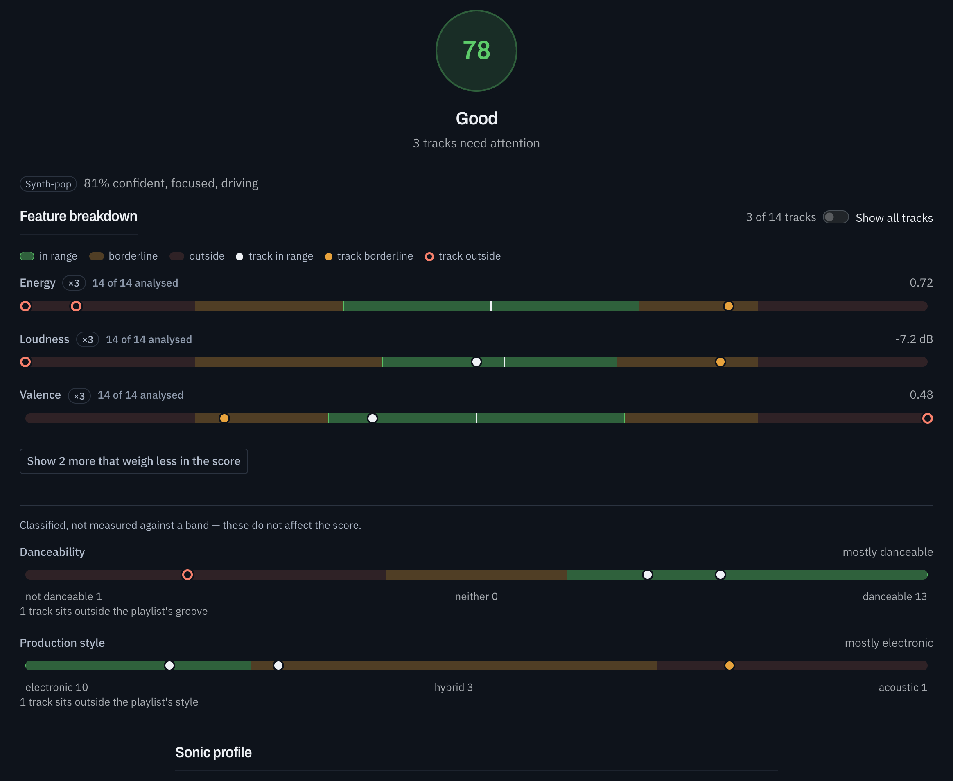Click the Valence value 0.48
The height and width of the screenshot is (781, 953).
921,395
